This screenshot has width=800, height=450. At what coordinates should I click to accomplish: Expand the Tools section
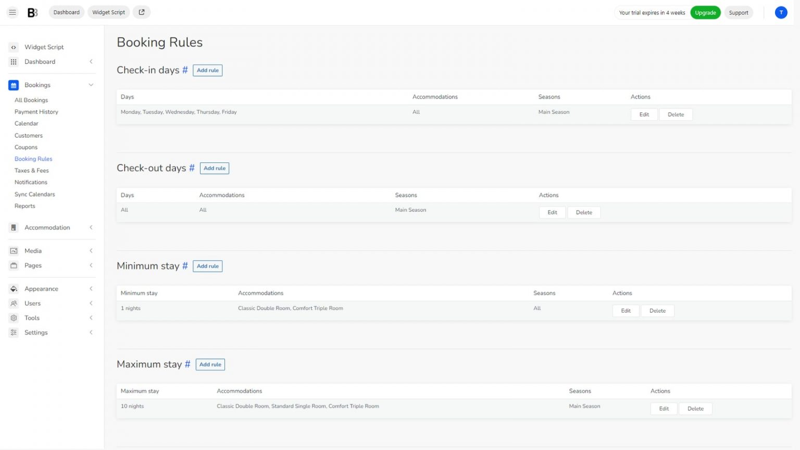(x=91, y=318)
